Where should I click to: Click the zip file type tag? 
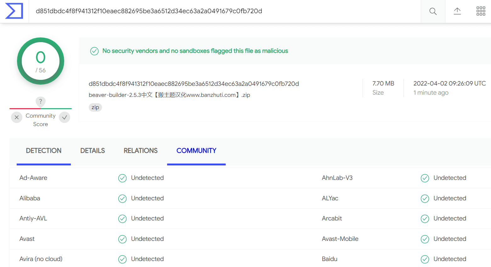tap(95, 107)
